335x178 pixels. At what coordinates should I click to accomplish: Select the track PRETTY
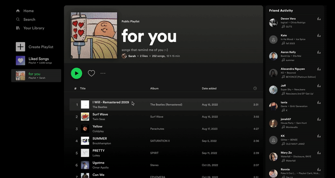click(x=98, y=151)
